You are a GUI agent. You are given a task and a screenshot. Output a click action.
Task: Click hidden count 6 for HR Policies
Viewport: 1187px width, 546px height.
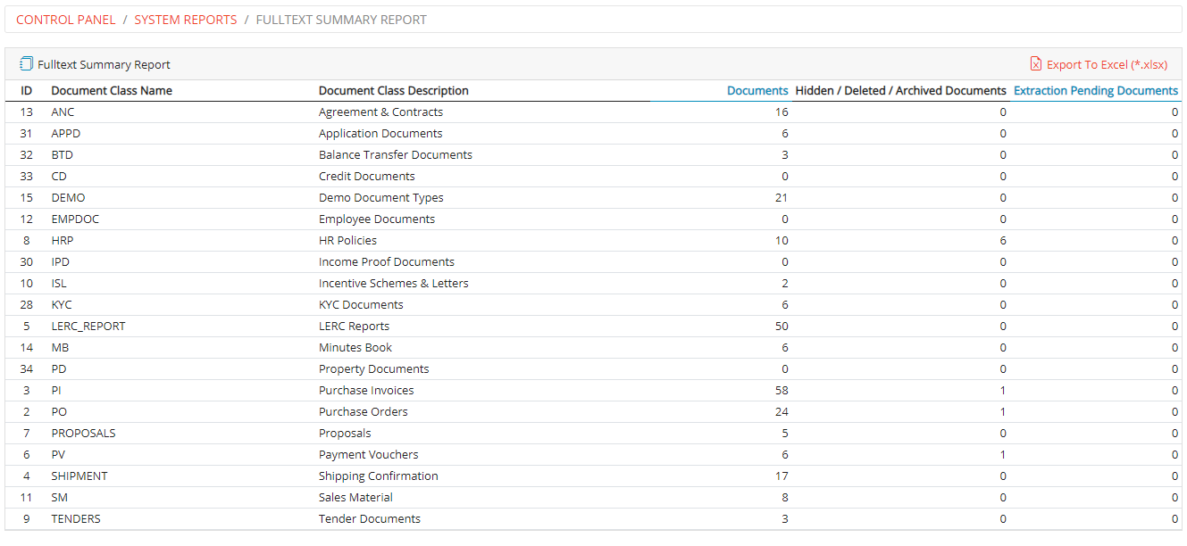tap(1003, 241)
